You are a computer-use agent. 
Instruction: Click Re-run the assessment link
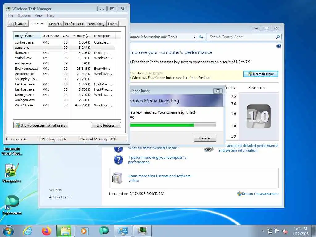pos(260,194)
